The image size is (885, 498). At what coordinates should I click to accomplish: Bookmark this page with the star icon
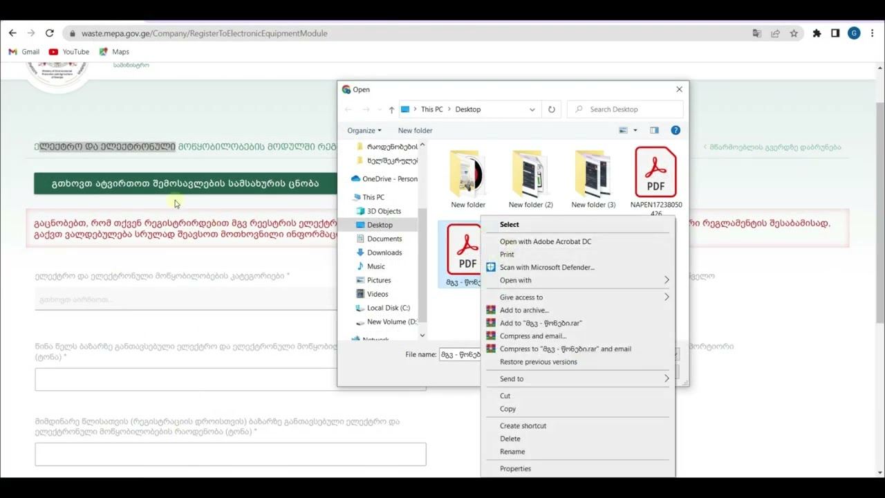coord(794,33)
